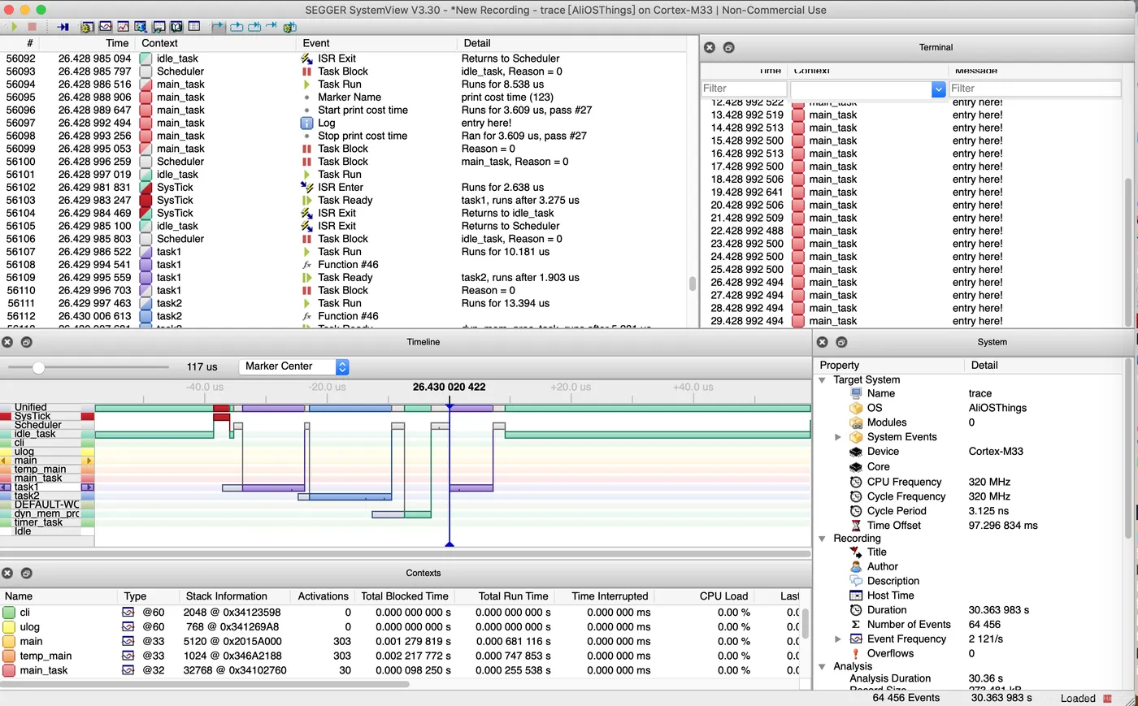This screenshot has height=706, width=1138.
Task: Click the OS icon in System panel
Action: tap(856, 408)
